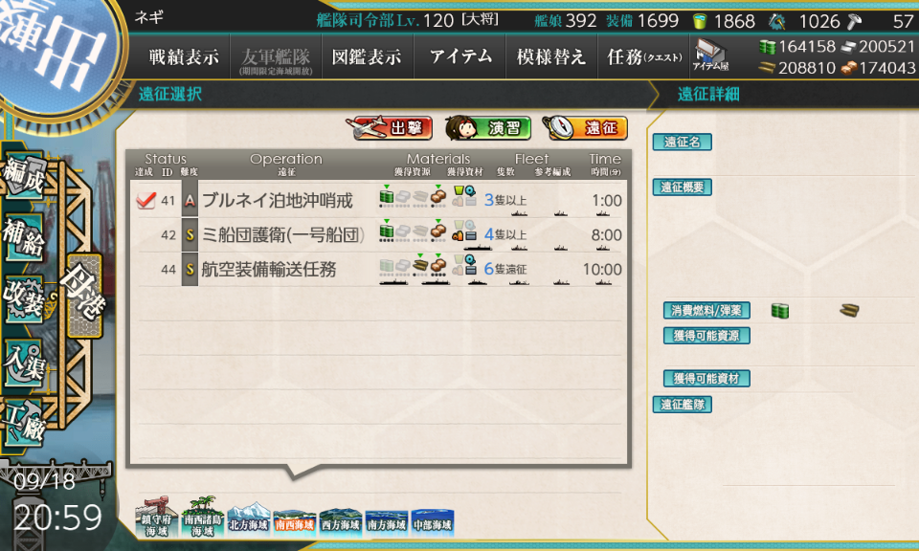This screenshot has height=551, width=919.
Task: Open the 編成 fleet composition icon
Action: pyautogui.click(x=24, y=174)
